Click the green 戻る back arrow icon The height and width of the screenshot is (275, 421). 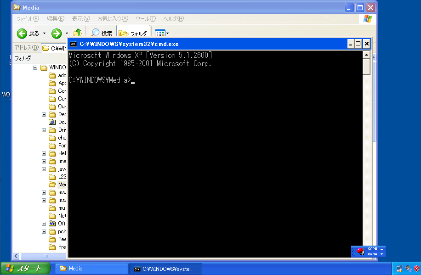point(22,34)
